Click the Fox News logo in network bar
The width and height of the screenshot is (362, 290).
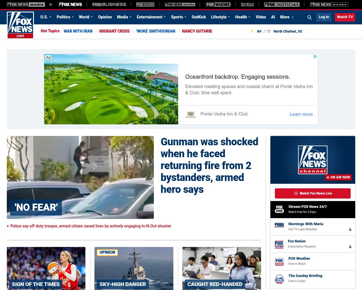[x=70, y=5]
